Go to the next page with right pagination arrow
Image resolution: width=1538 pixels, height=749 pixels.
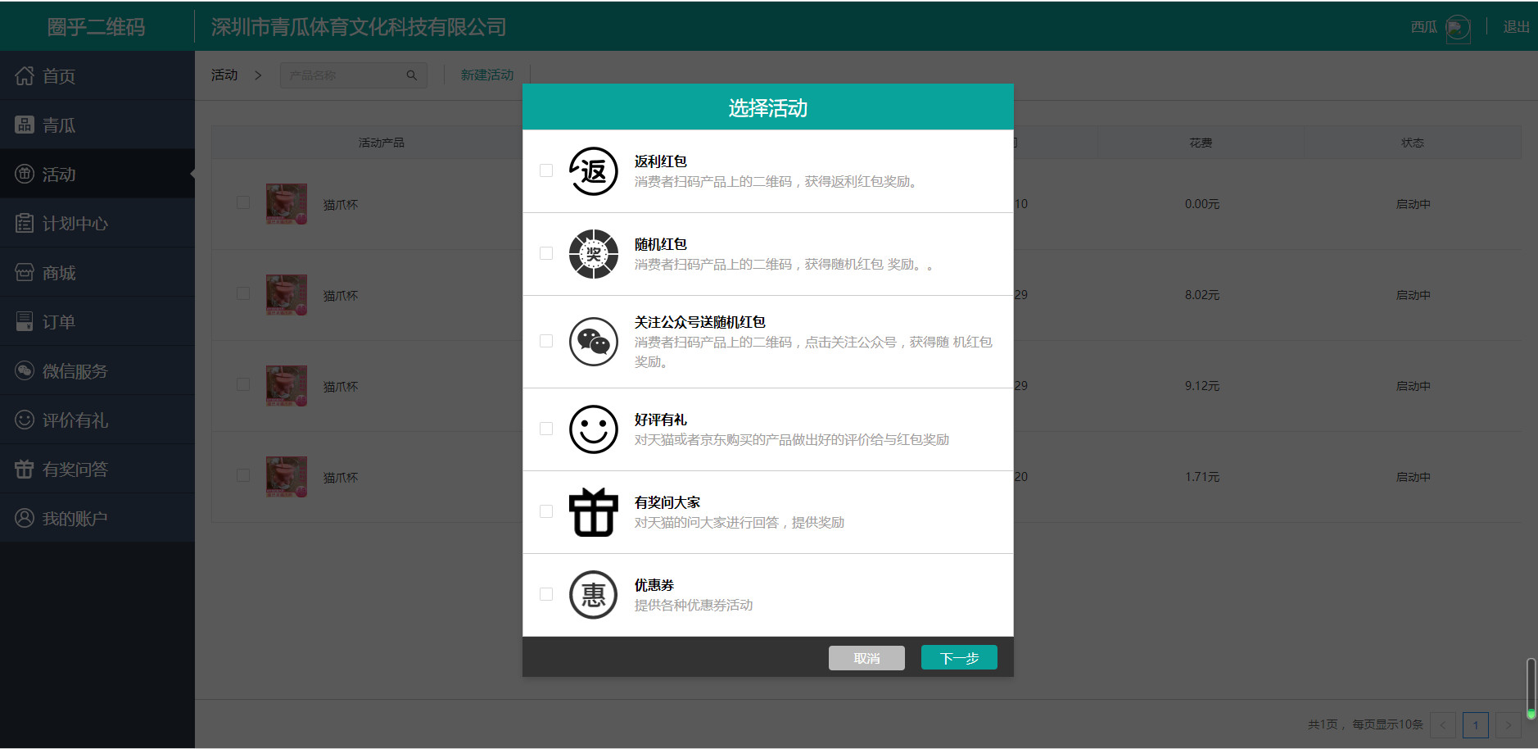pos(1509,724)
